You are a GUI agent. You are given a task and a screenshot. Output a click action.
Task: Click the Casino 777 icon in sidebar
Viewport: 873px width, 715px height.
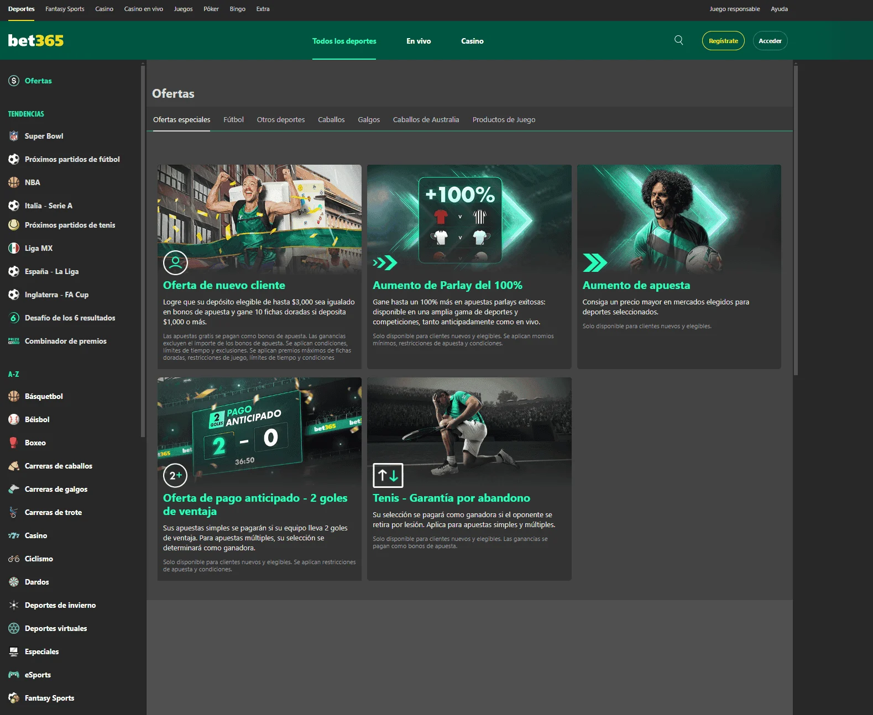pos(14,535)
